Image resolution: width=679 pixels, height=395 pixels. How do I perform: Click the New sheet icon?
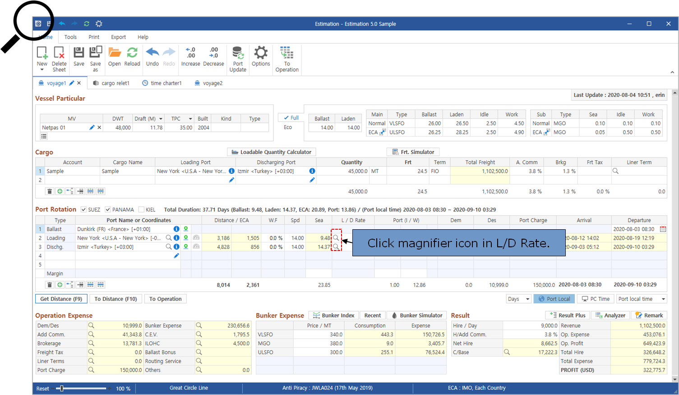42,53
